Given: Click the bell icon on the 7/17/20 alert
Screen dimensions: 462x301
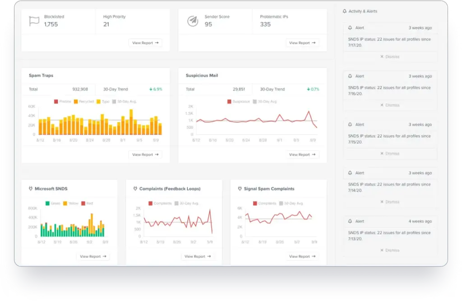Looking at the screenshot, I should (x=351, y=28).
